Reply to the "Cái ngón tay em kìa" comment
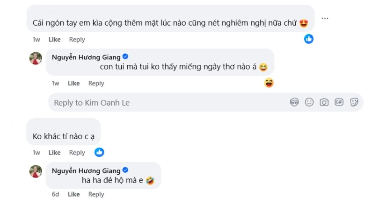The height and width of the screenshot is (199, 365). tap(77, 40)
